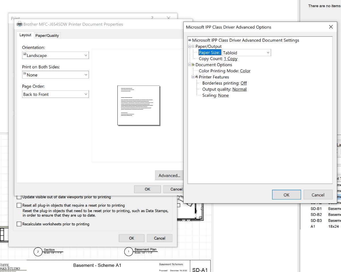Click the Advanced... button
This screenshot has height=272, width=341.
(169, 176)
